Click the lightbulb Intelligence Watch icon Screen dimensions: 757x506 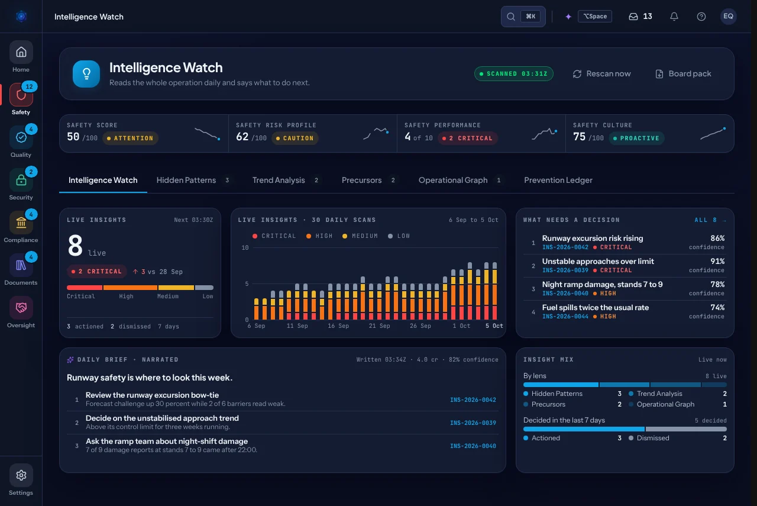coord(86,74)
